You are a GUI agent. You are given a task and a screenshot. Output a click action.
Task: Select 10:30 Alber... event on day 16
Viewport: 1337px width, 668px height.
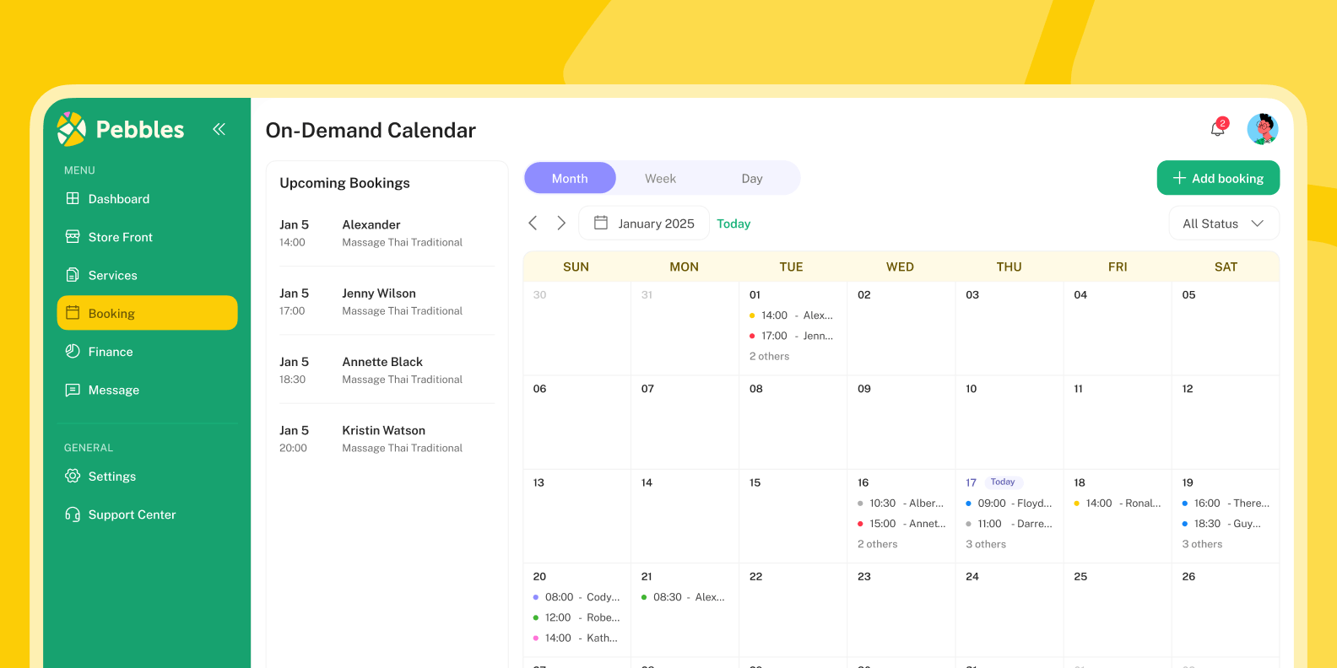[x=901, y=504]
